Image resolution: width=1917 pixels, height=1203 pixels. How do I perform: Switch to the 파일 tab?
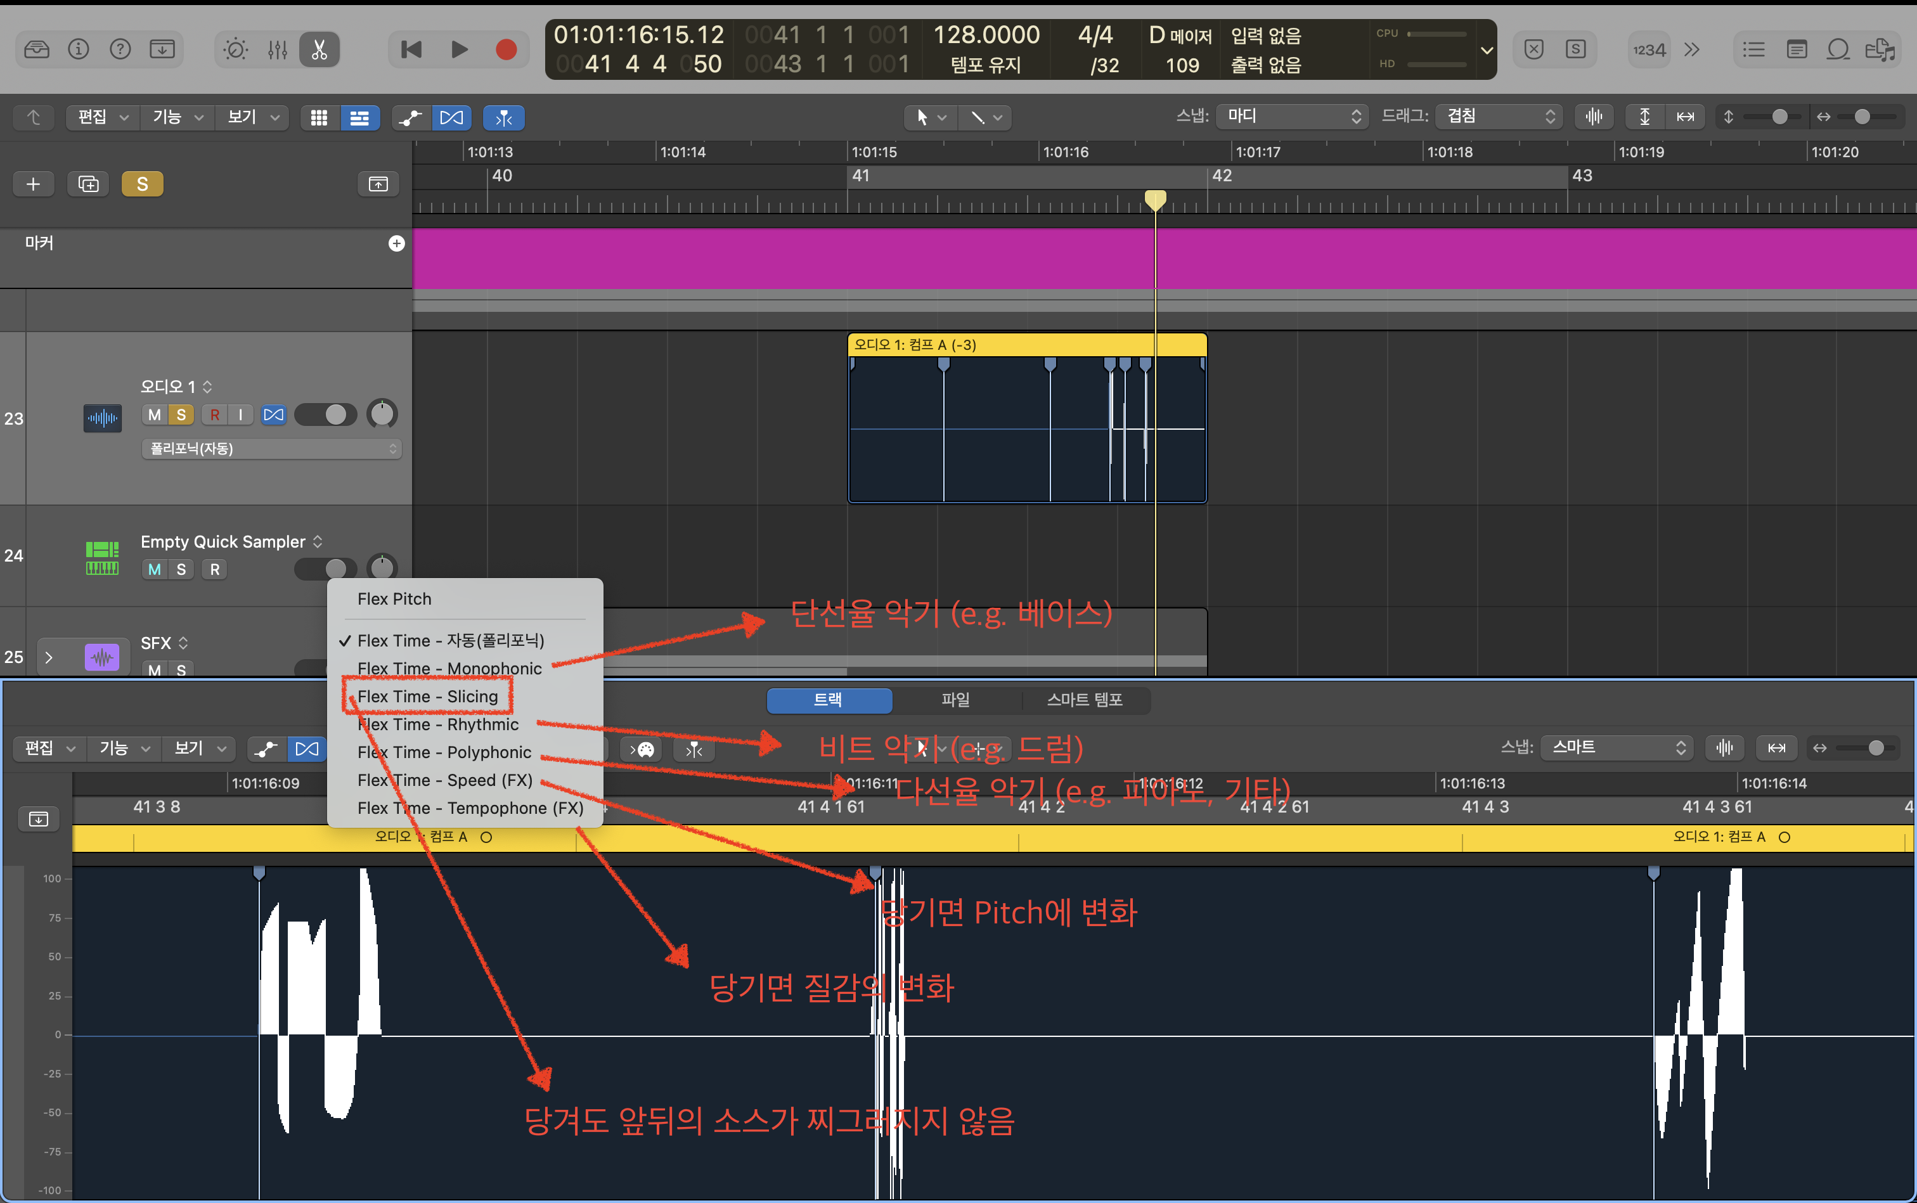coord(955,699)
